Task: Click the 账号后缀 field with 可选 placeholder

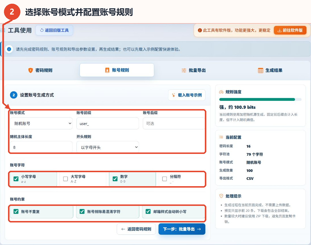Action: pos(174,123)
